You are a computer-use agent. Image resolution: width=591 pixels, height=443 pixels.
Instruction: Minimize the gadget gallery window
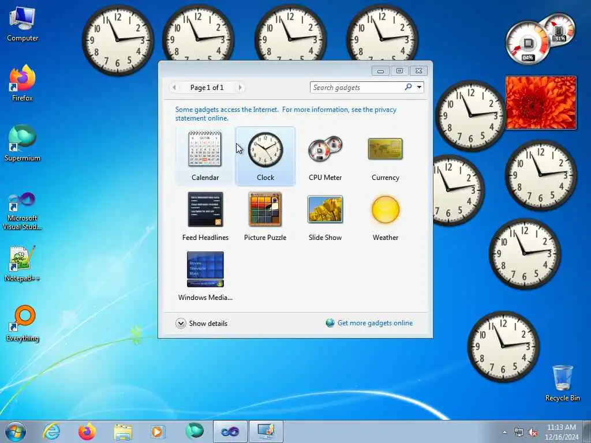(381, 71)
